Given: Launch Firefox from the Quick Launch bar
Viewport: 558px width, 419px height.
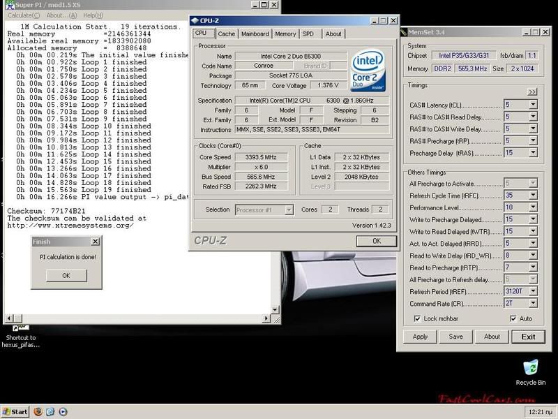Looking at the screenshot, I should (x=38, y=412).
